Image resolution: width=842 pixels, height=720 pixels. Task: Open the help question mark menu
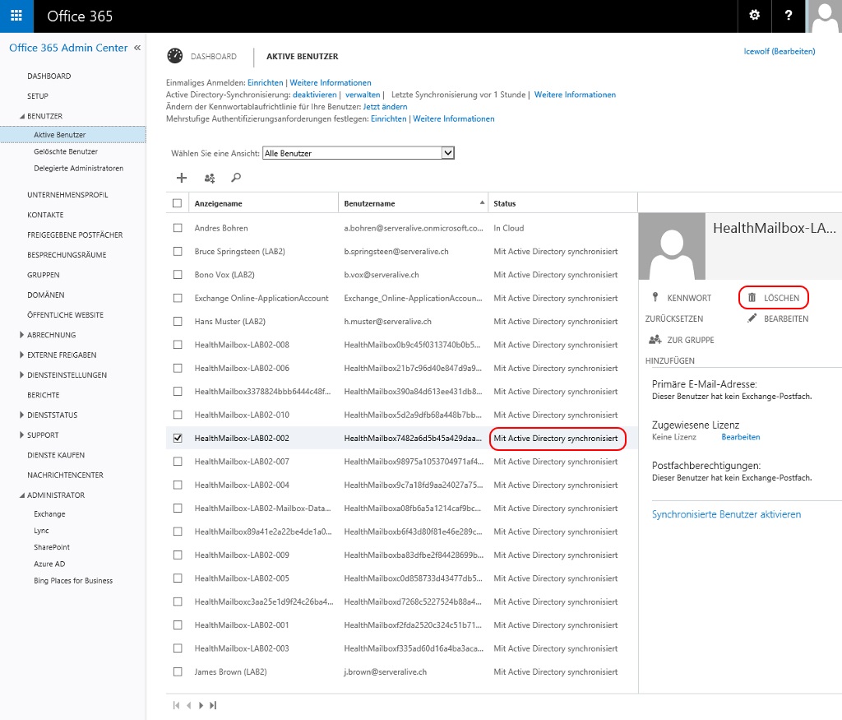click(788, 16)
